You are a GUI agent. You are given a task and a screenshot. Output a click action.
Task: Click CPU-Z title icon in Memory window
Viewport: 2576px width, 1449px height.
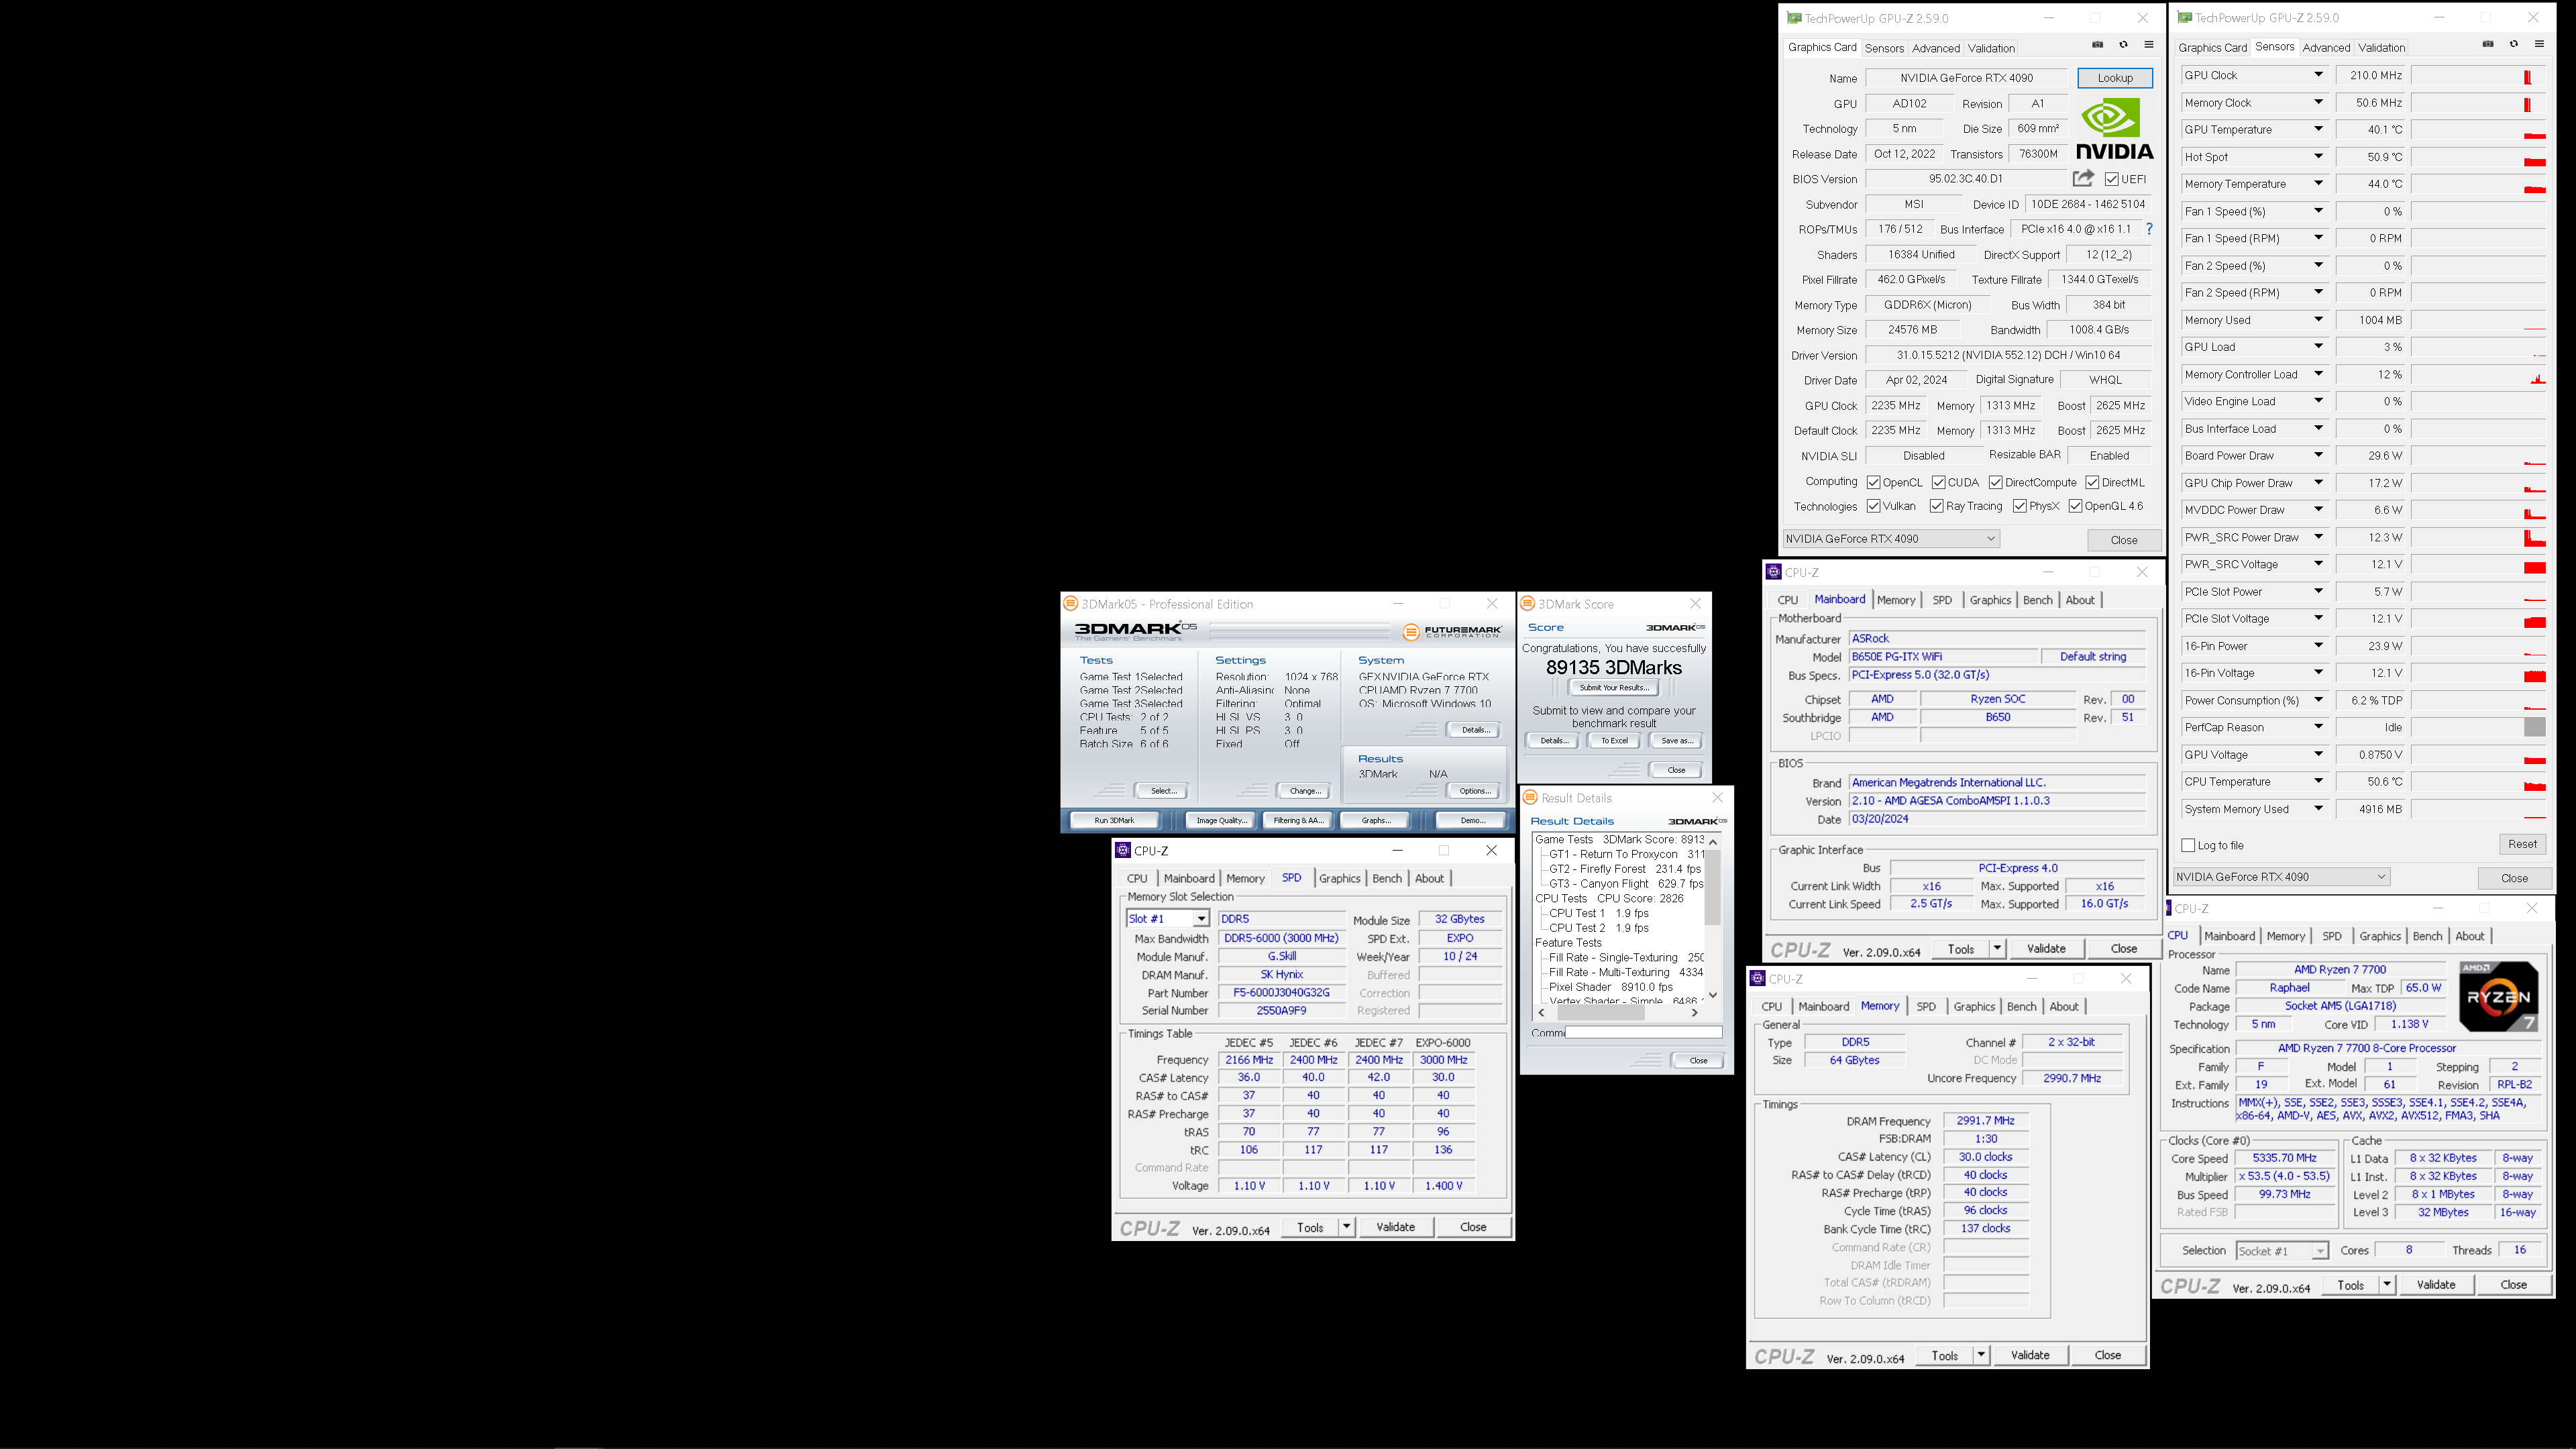pyautogui.click(x=1757, y=978)
